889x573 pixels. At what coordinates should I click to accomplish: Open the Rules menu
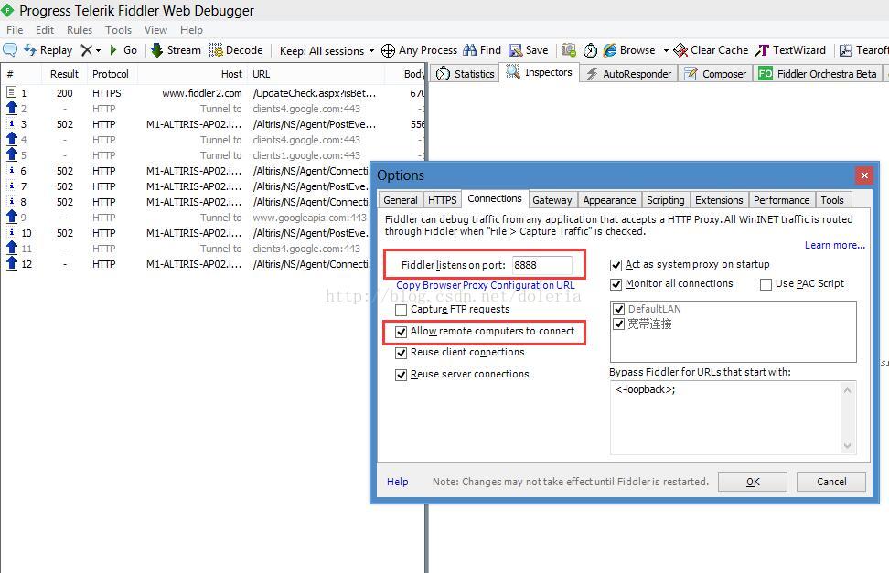tap(80, 29)
